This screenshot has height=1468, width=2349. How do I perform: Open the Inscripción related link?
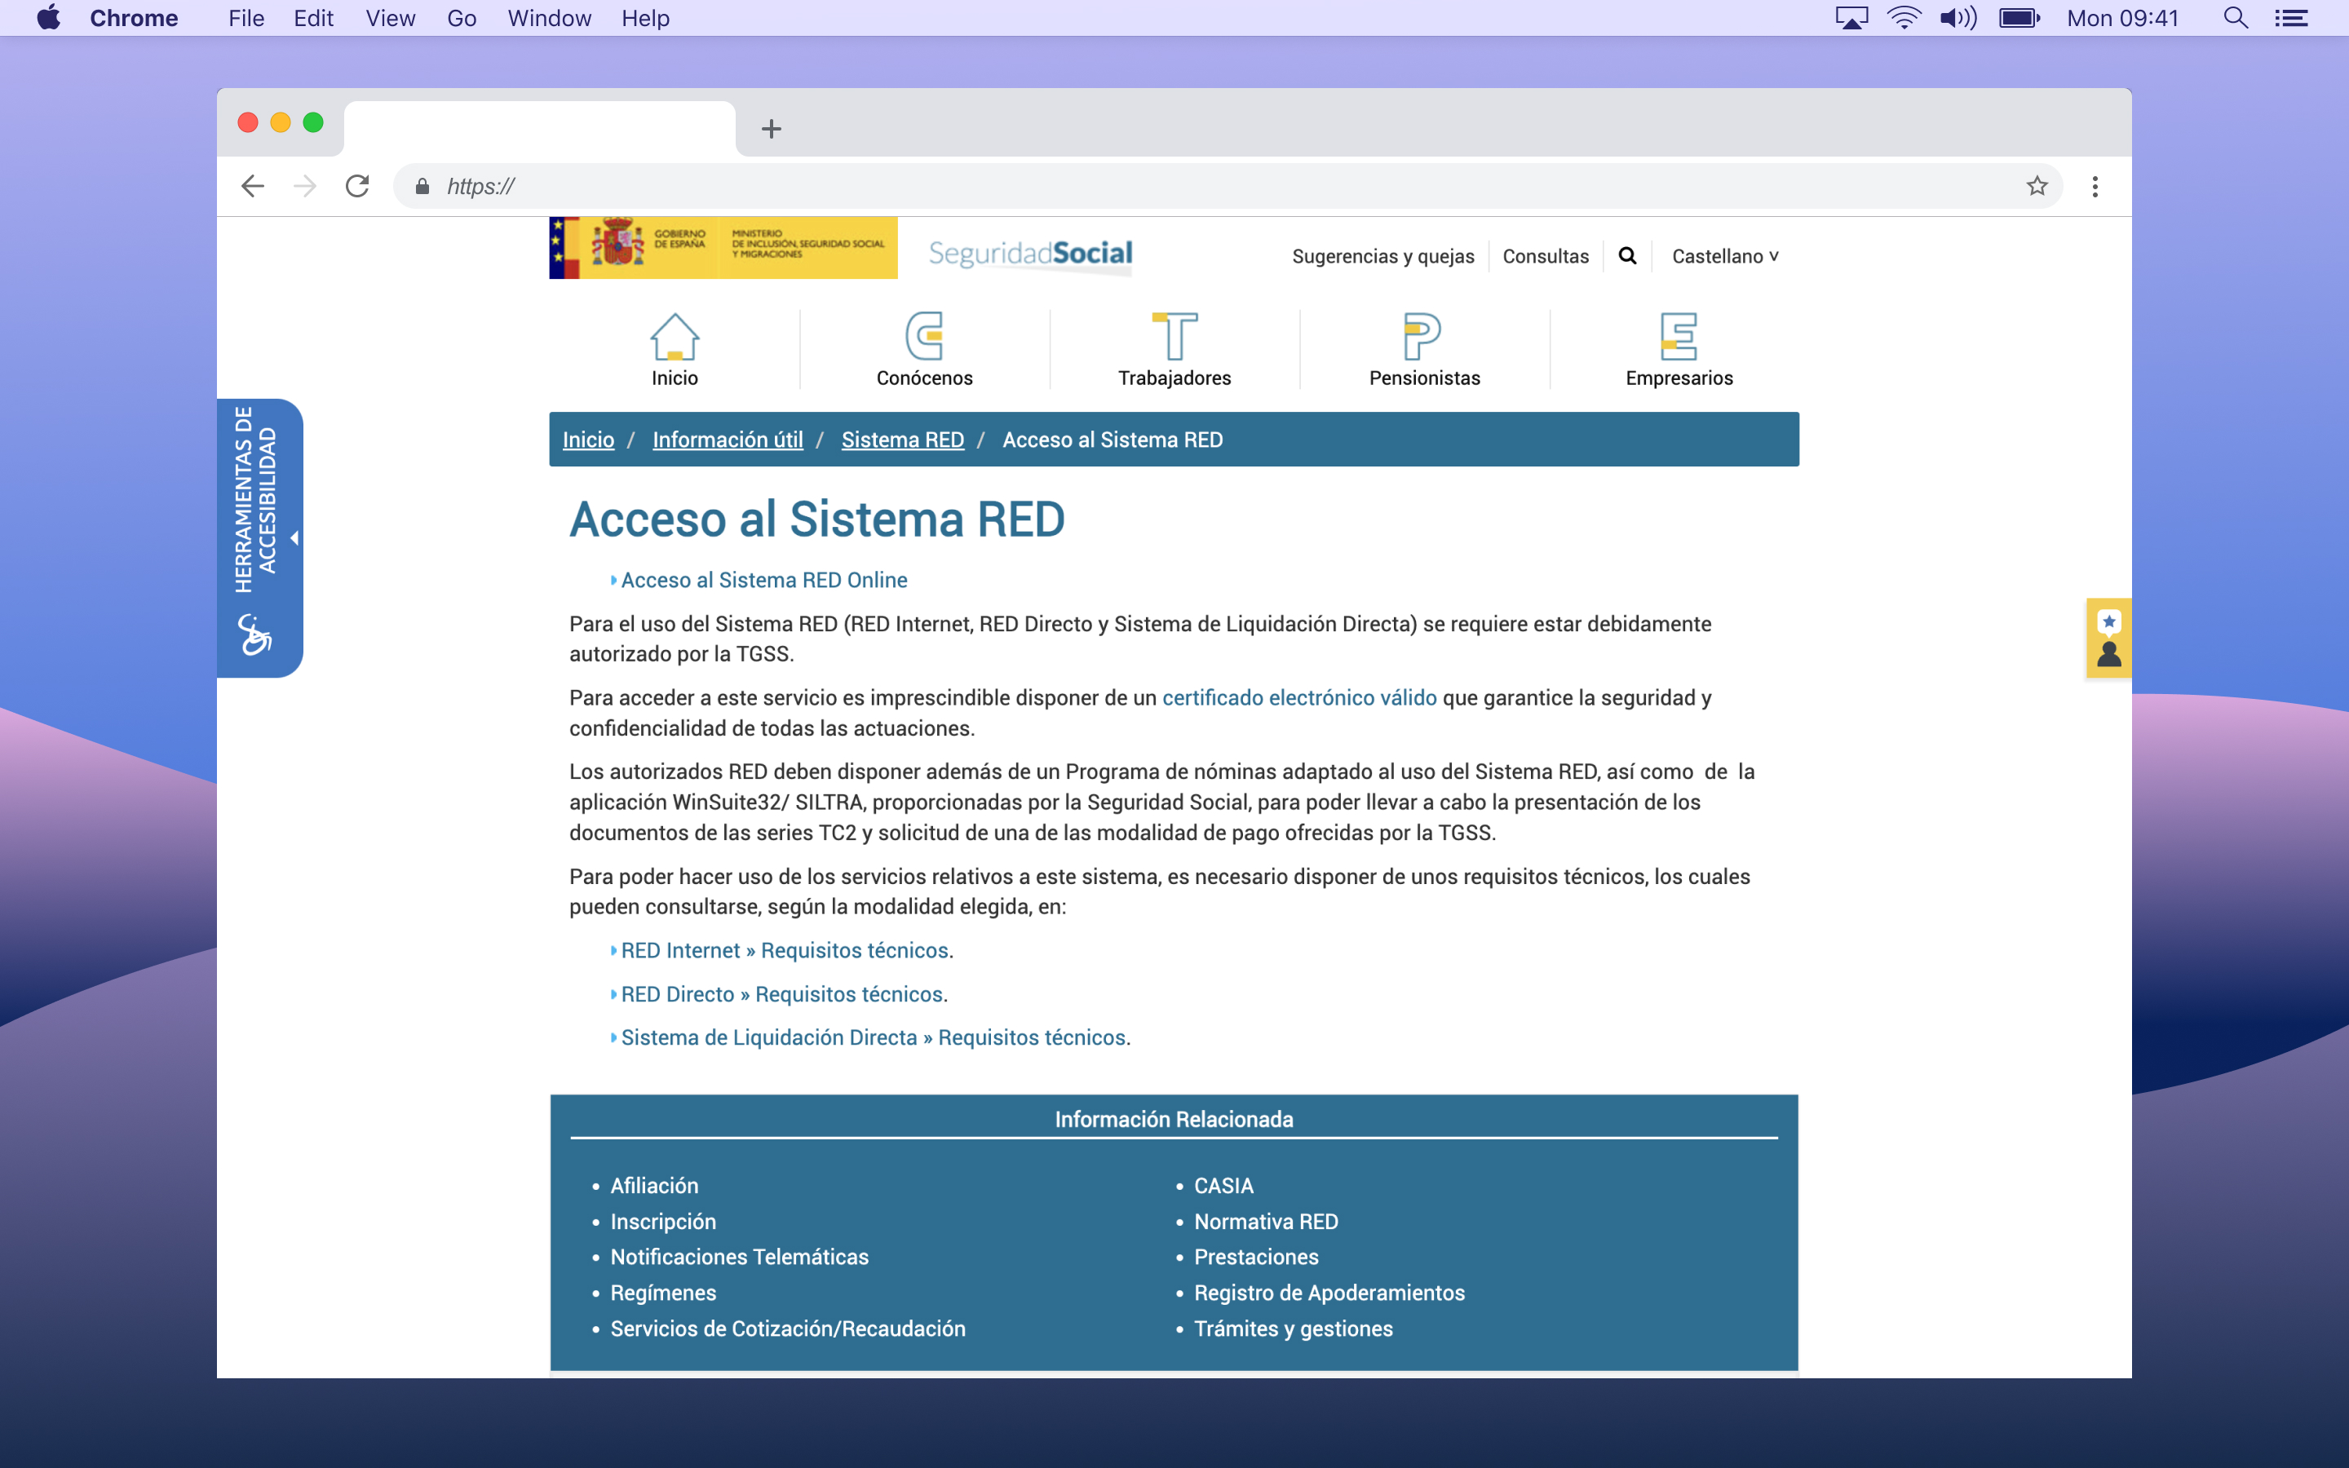pyautogui.click(x=663, y=1222)
